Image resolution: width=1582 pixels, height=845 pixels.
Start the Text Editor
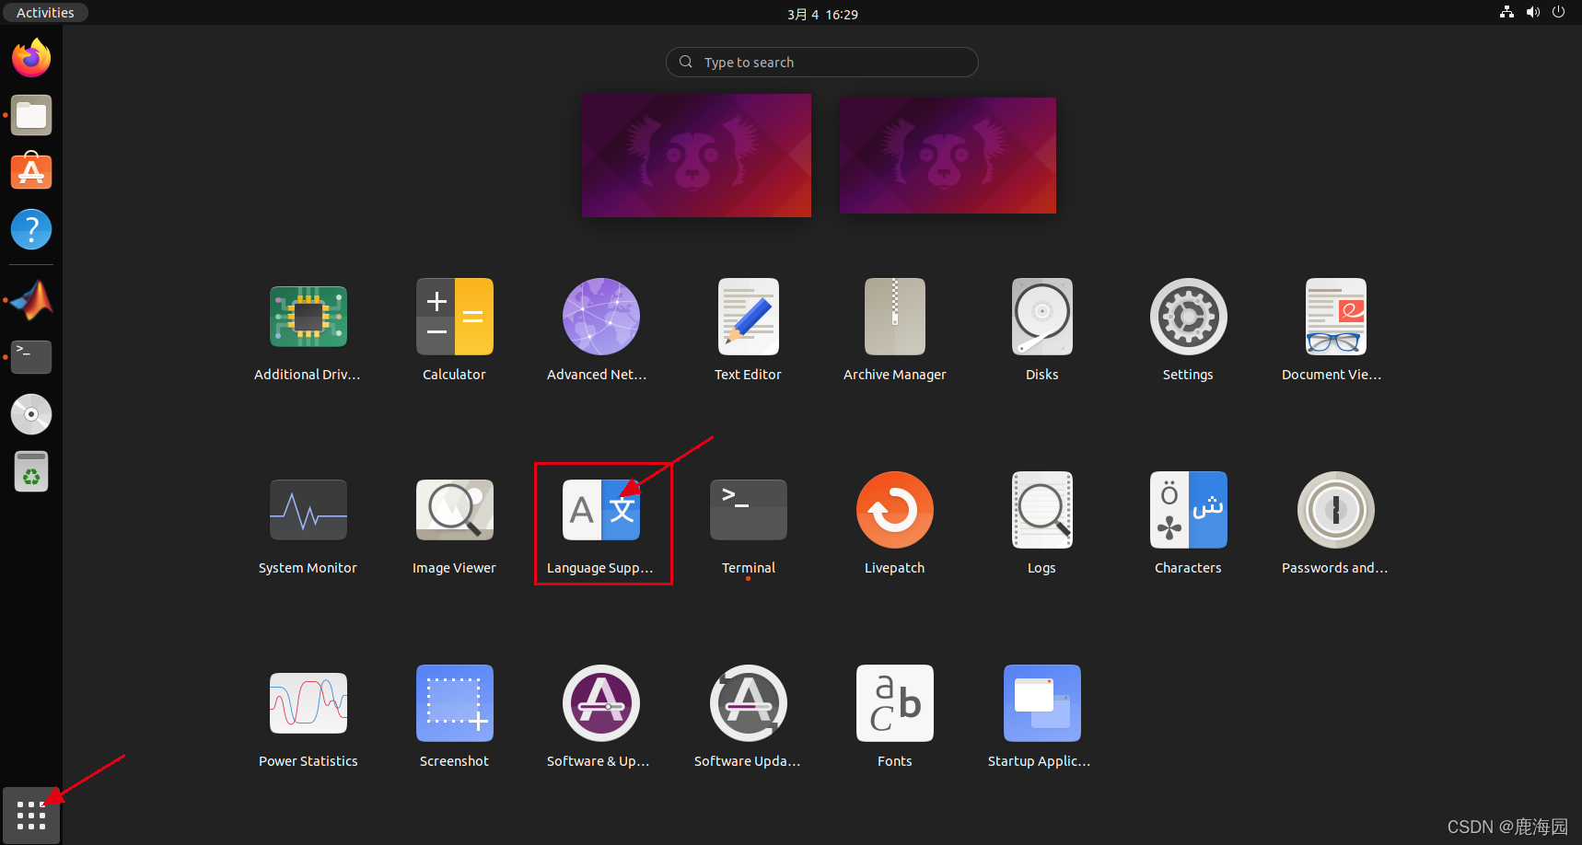(748, 317)
